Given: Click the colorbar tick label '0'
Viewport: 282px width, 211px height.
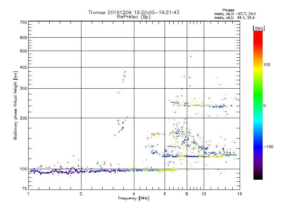Looking at the screenshot, I should coord(264,106).
